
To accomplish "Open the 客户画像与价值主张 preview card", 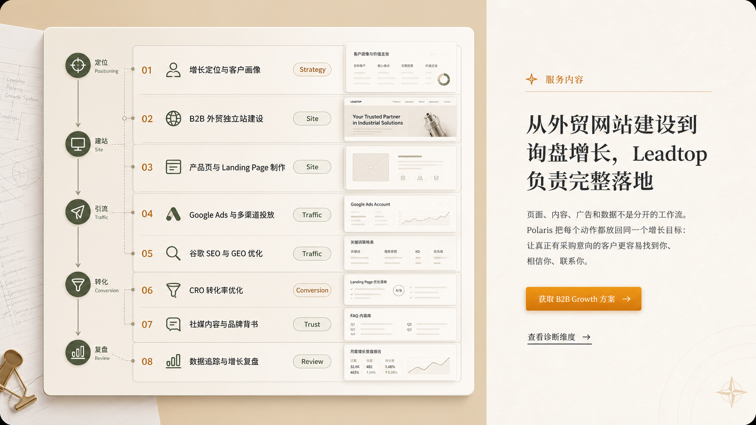I will [x=401, y=67].
